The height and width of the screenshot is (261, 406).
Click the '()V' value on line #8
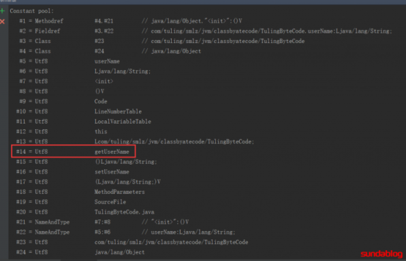tap(99, 92)
